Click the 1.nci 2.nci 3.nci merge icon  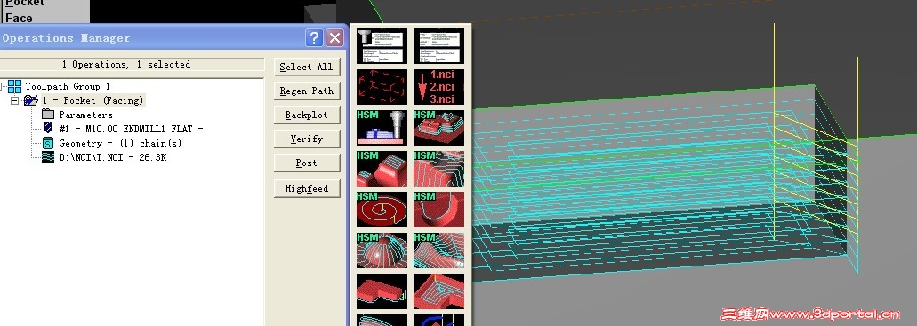pyautogui.click(x=438, y=87)
